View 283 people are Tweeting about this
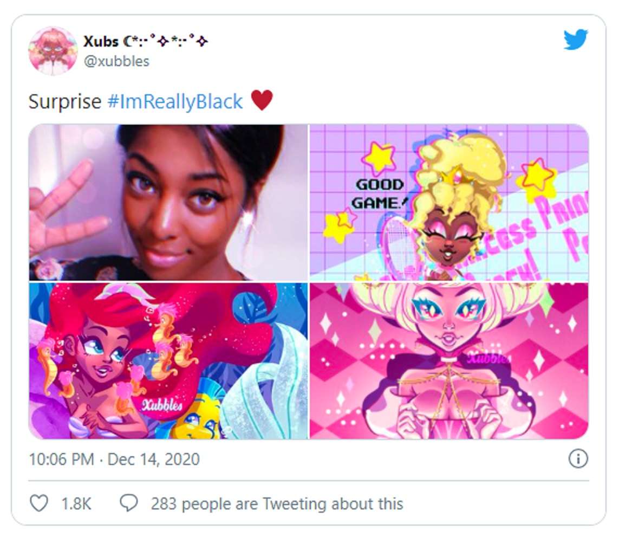Screen dimensions: 625x543 tap(277, 503)
